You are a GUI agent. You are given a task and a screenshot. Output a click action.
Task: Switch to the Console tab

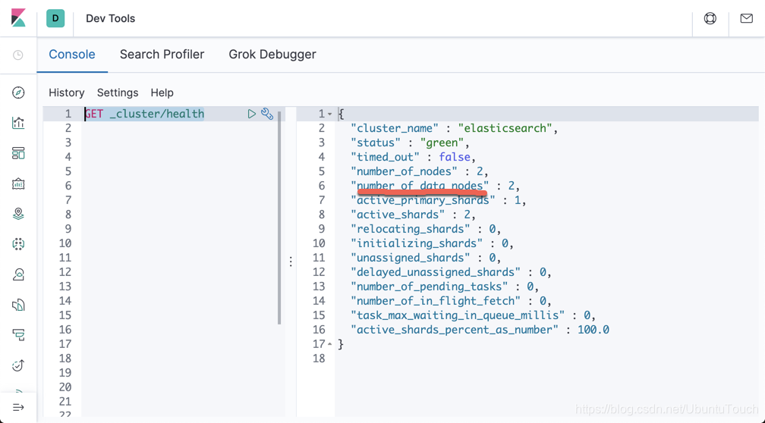coord(71,54)
